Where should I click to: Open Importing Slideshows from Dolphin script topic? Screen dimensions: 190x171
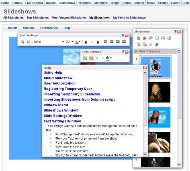click(x=79, y=99)
